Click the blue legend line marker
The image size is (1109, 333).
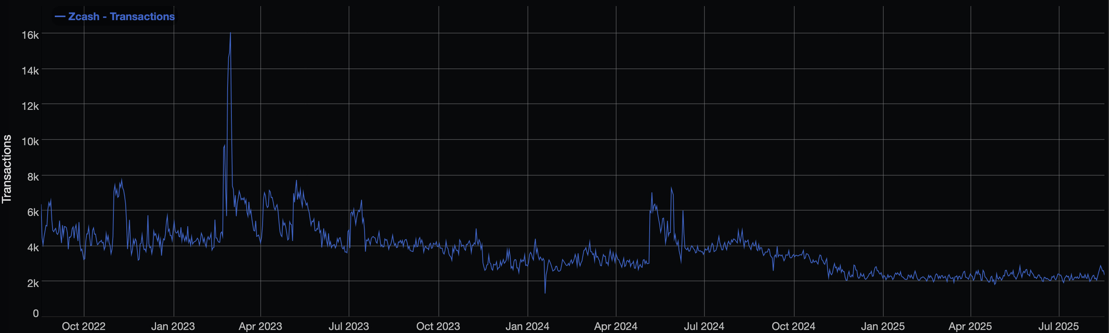60,17
